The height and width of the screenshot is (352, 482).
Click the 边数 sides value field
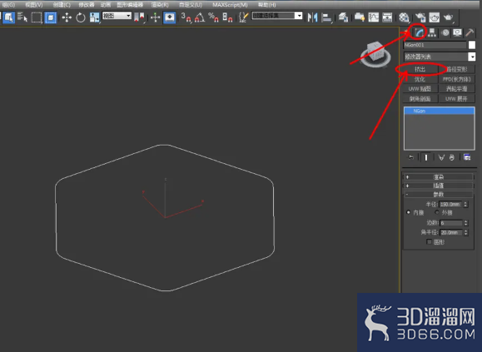click(451, 223)
